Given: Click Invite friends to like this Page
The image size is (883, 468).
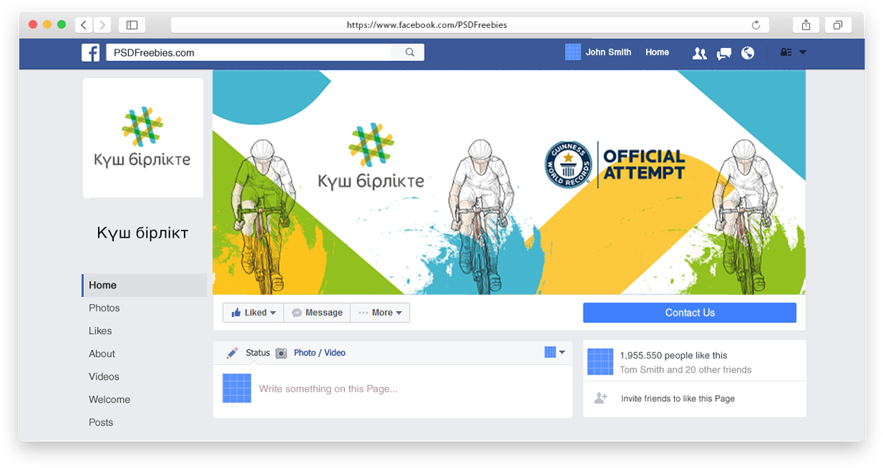Looking at the screenshot, I should tap(678, 399).
